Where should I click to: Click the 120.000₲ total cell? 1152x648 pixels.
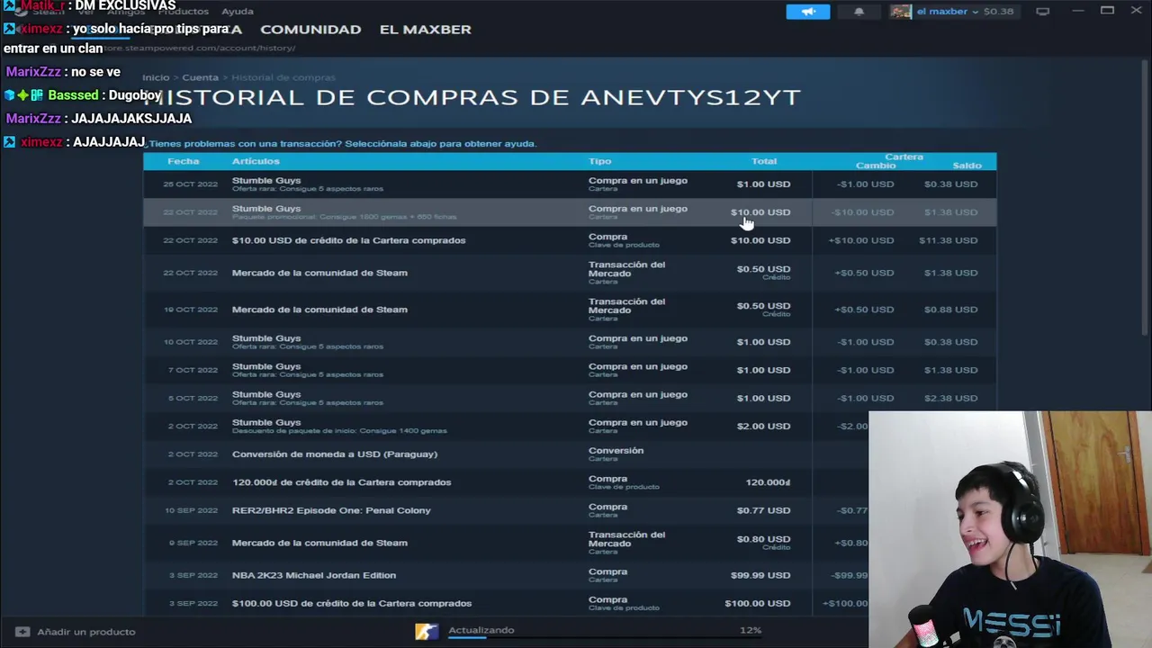click(768, 482)
